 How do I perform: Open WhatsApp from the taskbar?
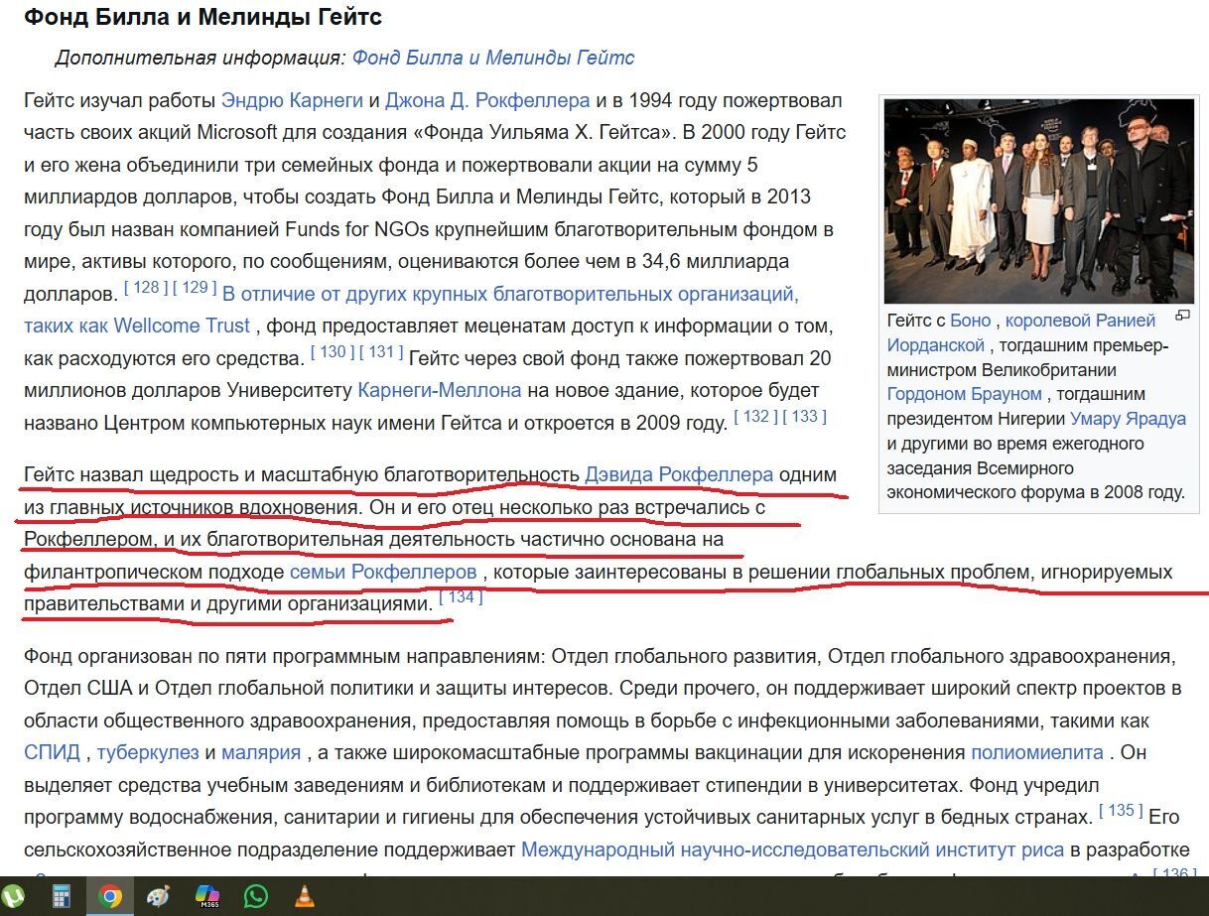(256, 896)
